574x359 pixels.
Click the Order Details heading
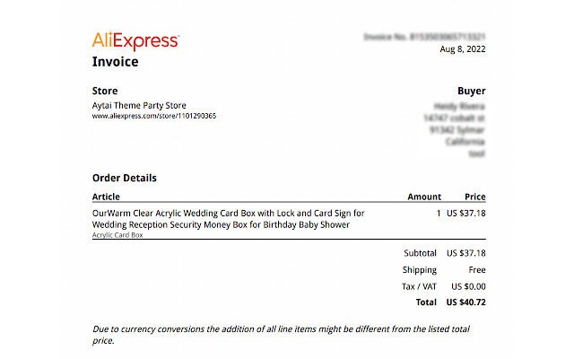(x=125, y=178)
